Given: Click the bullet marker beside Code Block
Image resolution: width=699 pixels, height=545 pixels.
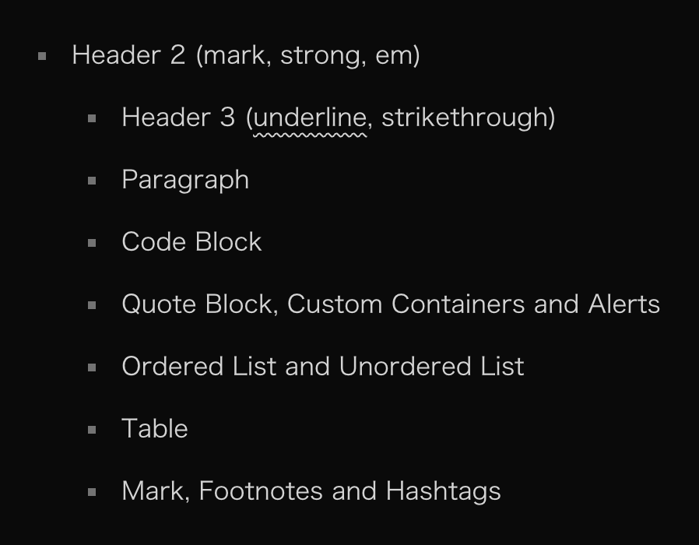Looking at the screenshot, I should (x=92, y=243).
